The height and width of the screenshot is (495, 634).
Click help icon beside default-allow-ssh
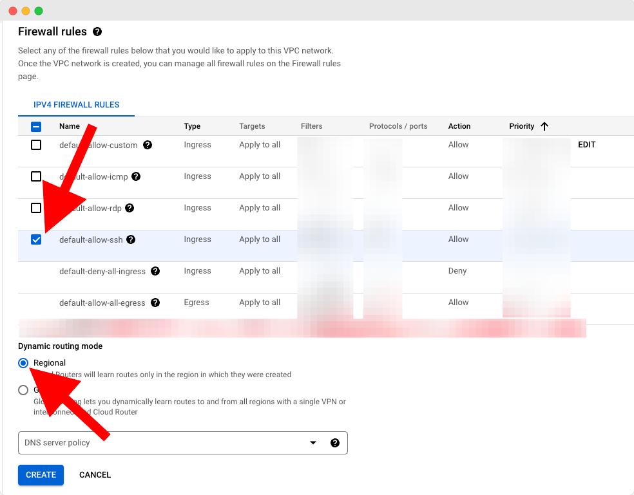[x=131, y=239]
